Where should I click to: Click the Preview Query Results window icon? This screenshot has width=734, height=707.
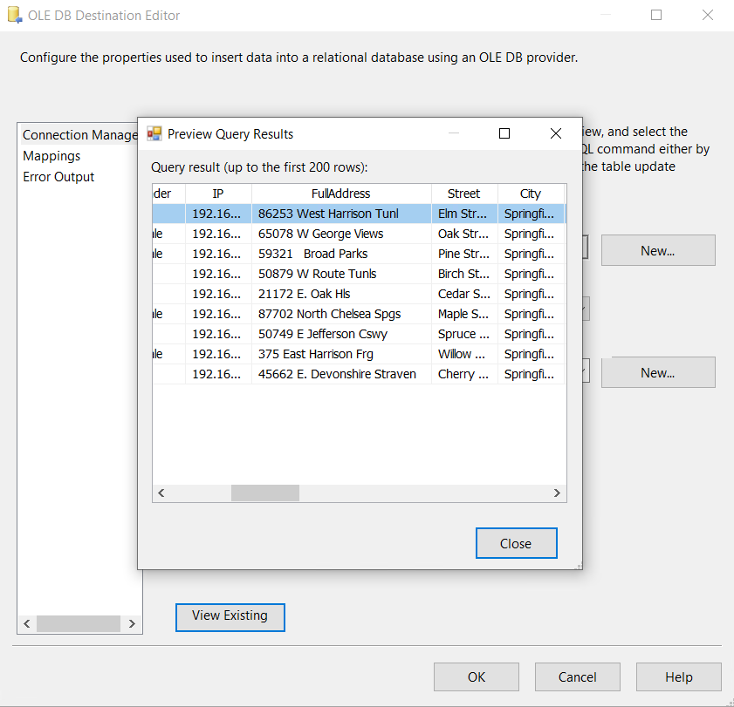[x=154, y=133]
